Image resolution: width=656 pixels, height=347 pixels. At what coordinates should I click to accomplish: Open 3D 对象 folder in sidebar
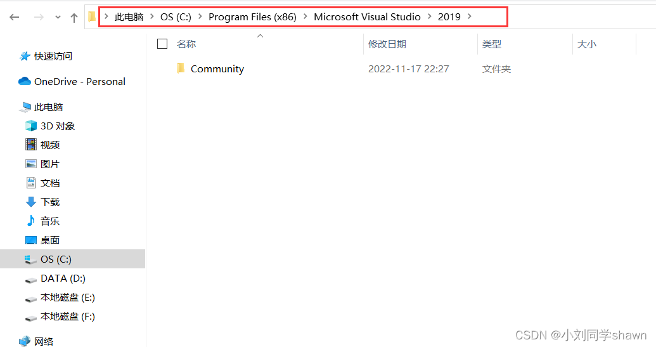[x=58, y=126]
